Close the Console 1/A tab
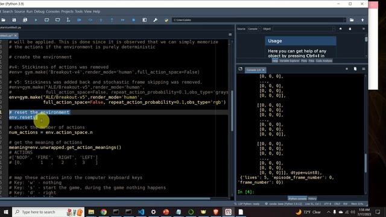Viewport: 386px width, 217px height. point(263,70)
